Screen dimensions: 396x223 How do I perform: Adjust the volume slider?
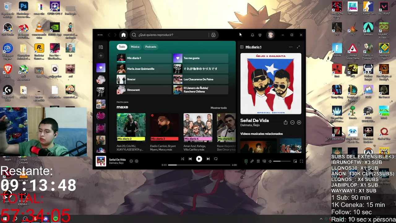pyautogui.click(x=282, y=161)
